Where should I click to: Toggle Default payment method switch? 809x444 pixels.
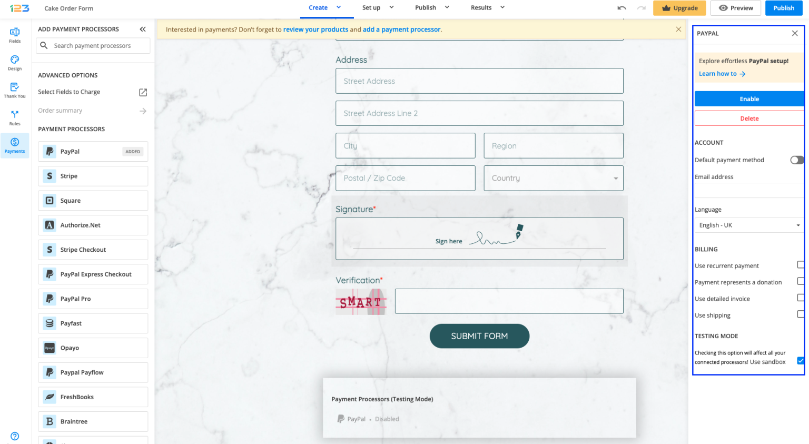[797, 160]
